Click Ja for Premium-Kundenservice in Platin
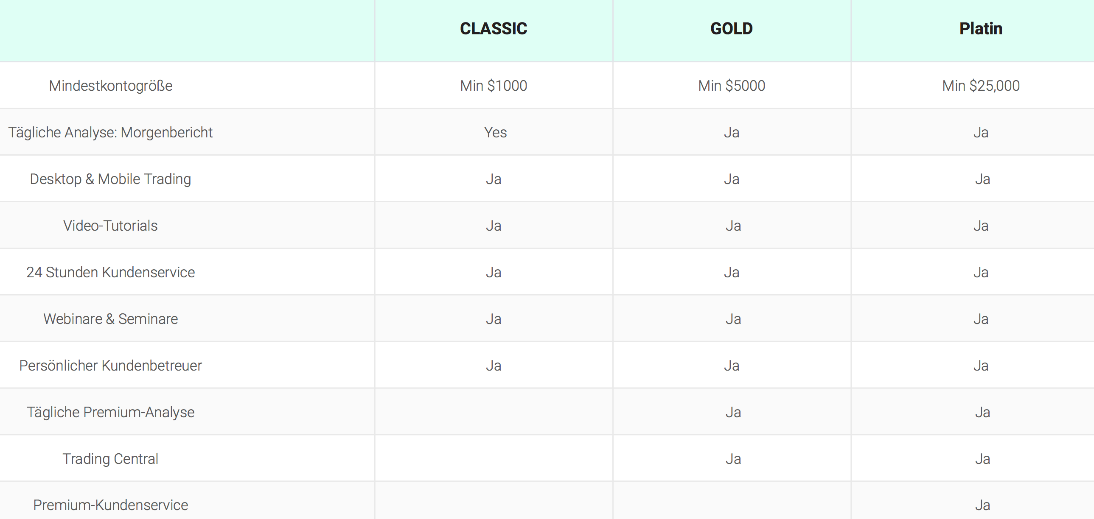The image size is (1094, 519). click(x=982, y=505)
